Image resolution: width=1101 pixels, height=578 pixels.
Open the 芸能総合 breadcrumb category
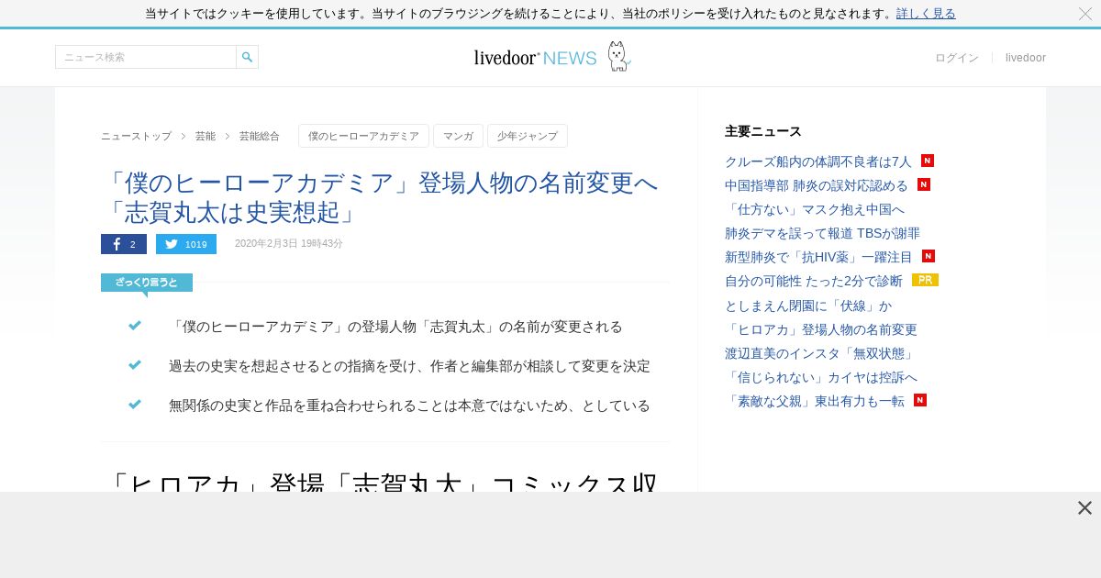[260, 136]
